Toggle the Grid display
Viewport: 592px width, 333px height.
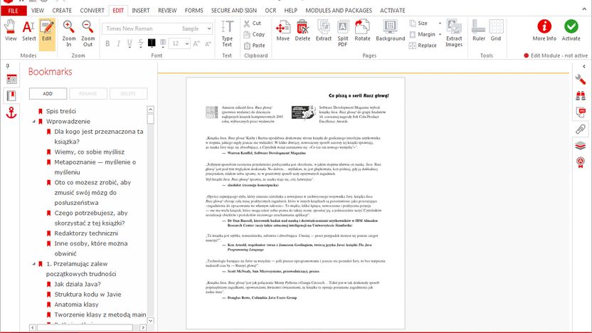click(x=496, y=30)
